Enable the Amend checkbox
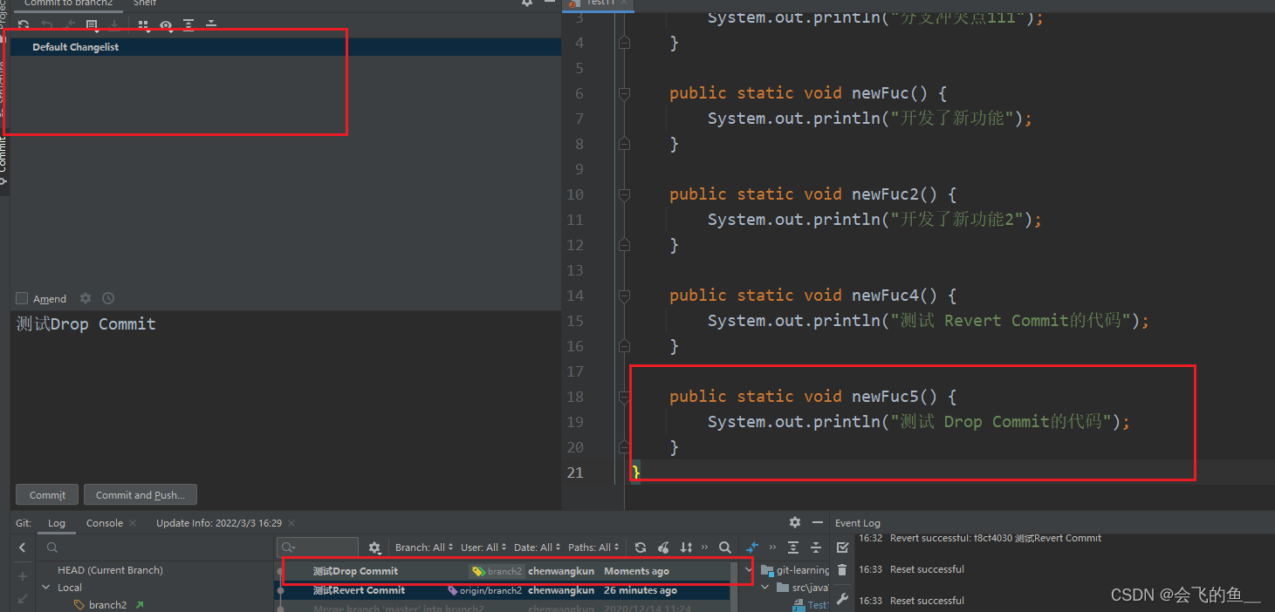The width and height of the screenshot is (1275, 612). (x=23, y=298)
